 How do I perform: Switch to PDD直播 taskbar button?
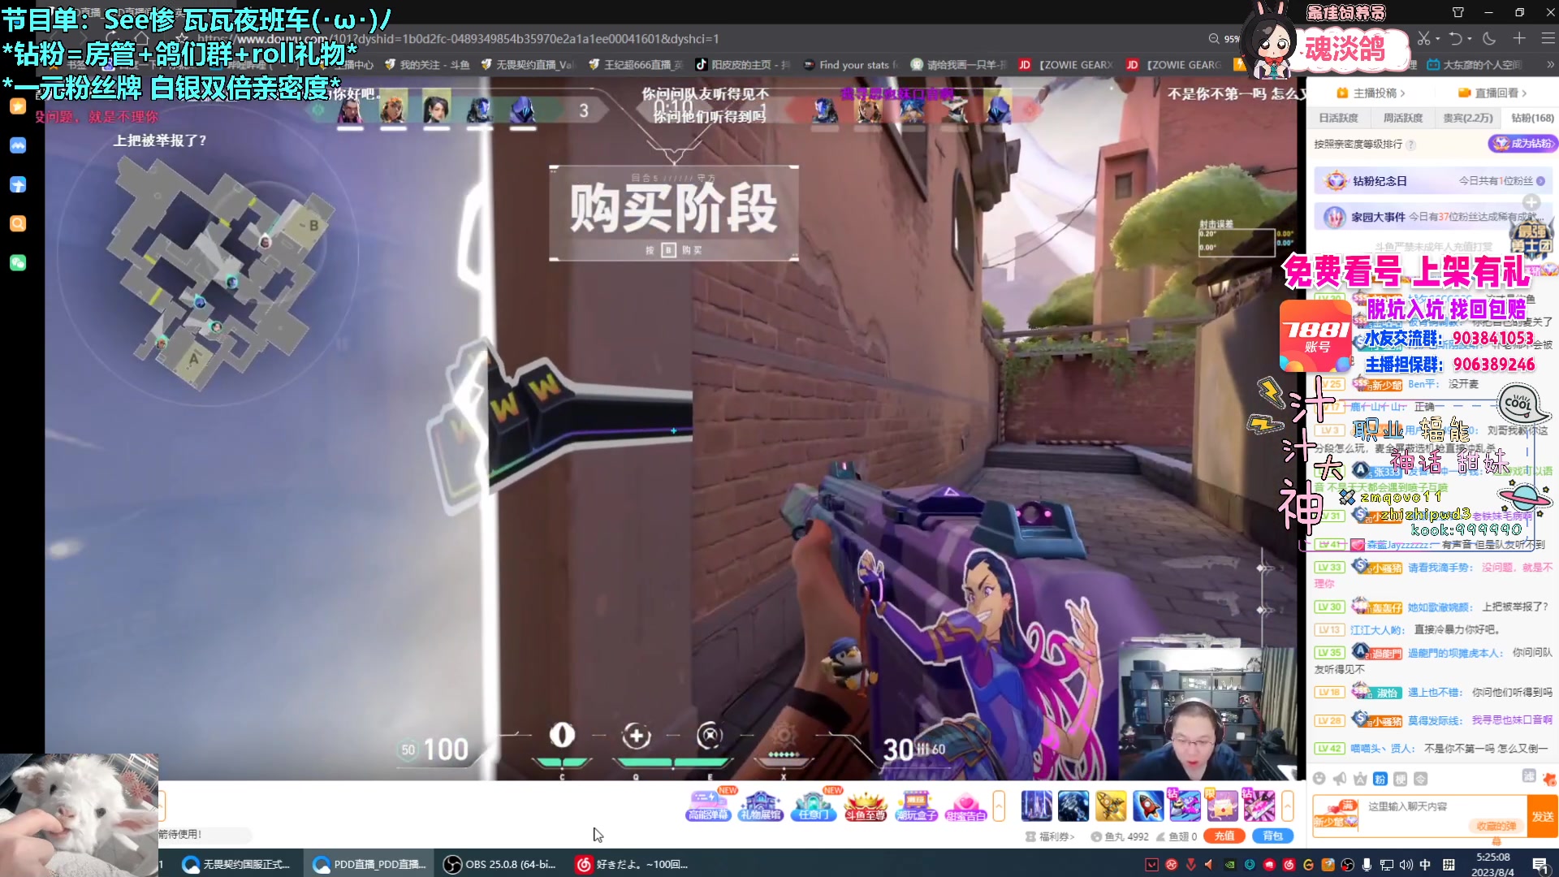pyautogui.click(x=369, y=864)
